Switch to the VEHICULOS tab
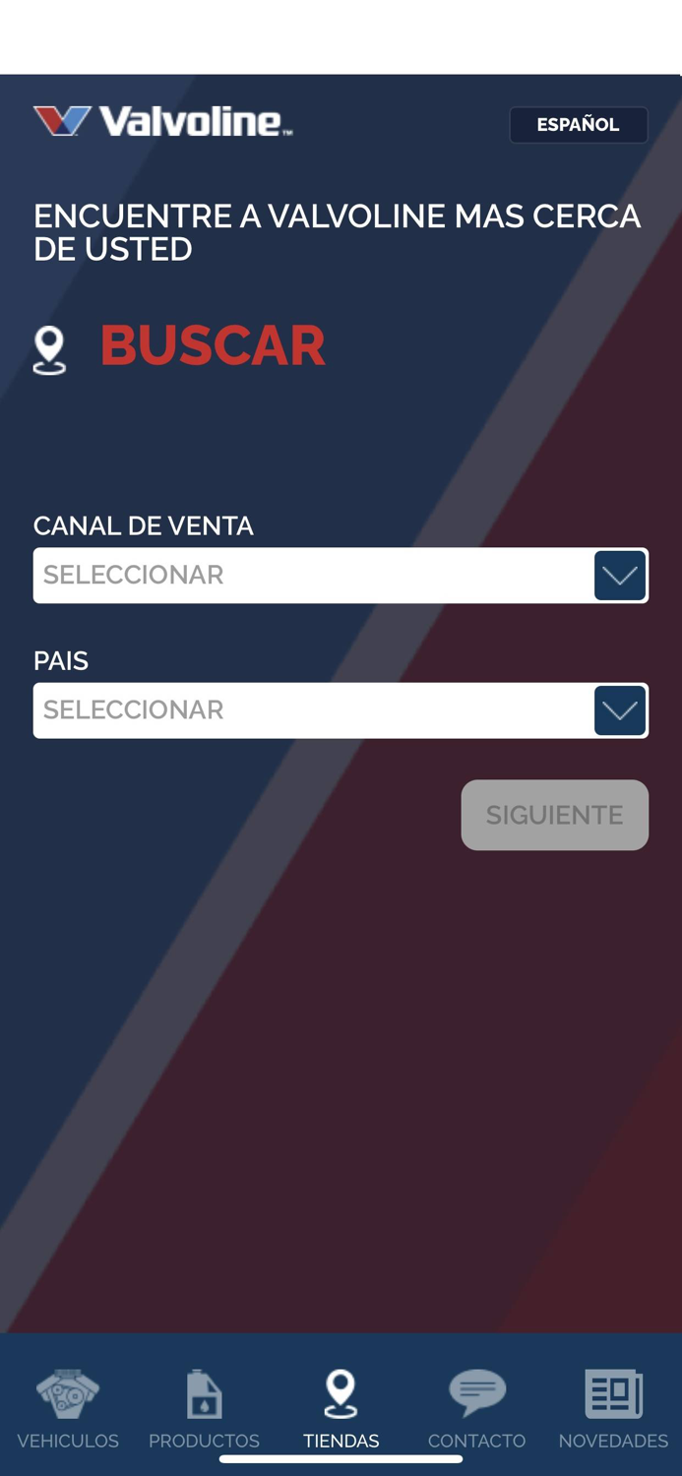Screen dimensions: 682x1476 [67, 1412]
